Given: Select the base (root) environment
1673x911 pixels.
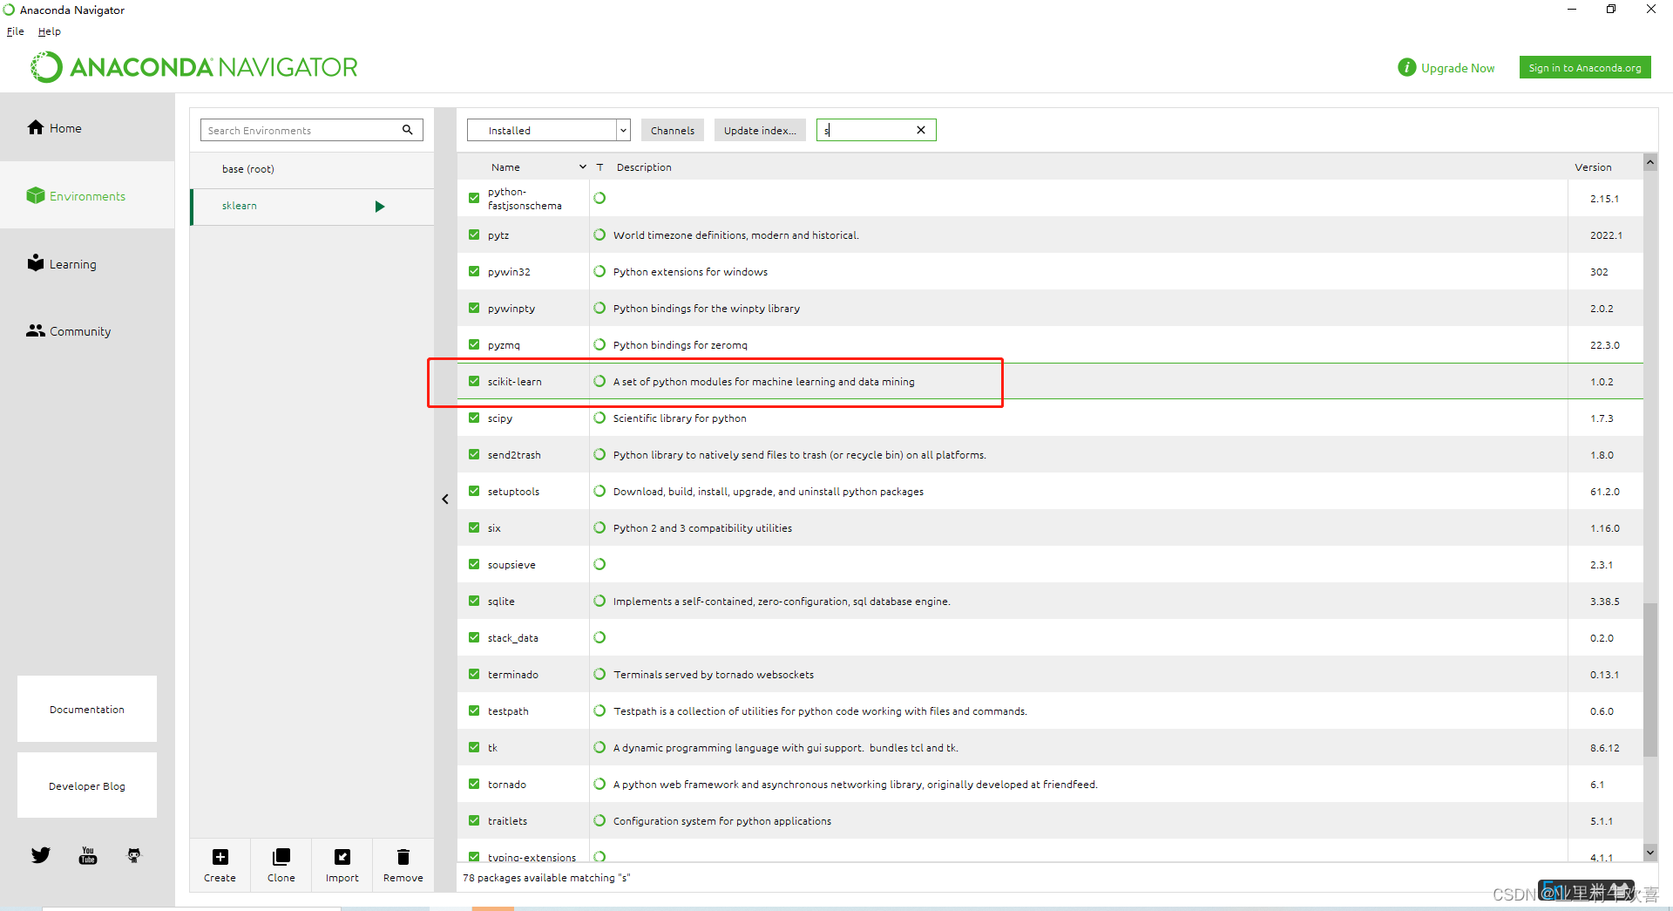Looking at the screenshot, I should (312, 169).
